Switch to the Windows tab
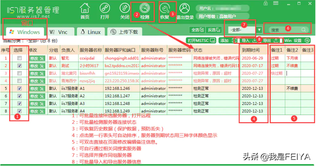 [x=25, y=32]
